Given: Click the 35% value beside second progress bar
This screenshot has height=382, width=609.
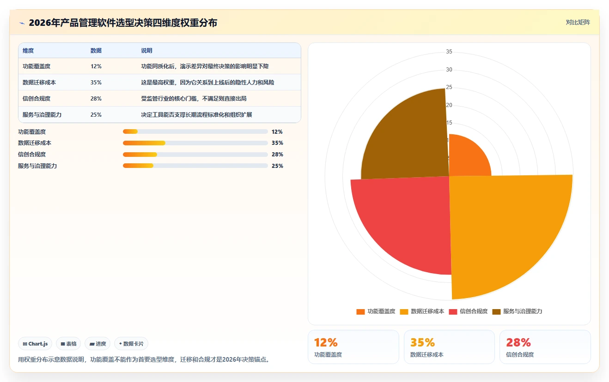Looking at the screenshot, I should tap(277, 143).
